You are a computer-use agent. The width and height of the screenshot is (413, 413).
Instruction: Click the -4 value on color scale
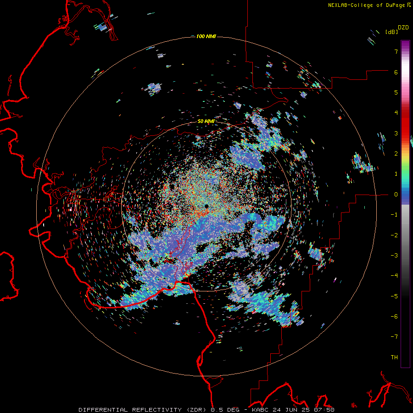click(x=394, y=276)
